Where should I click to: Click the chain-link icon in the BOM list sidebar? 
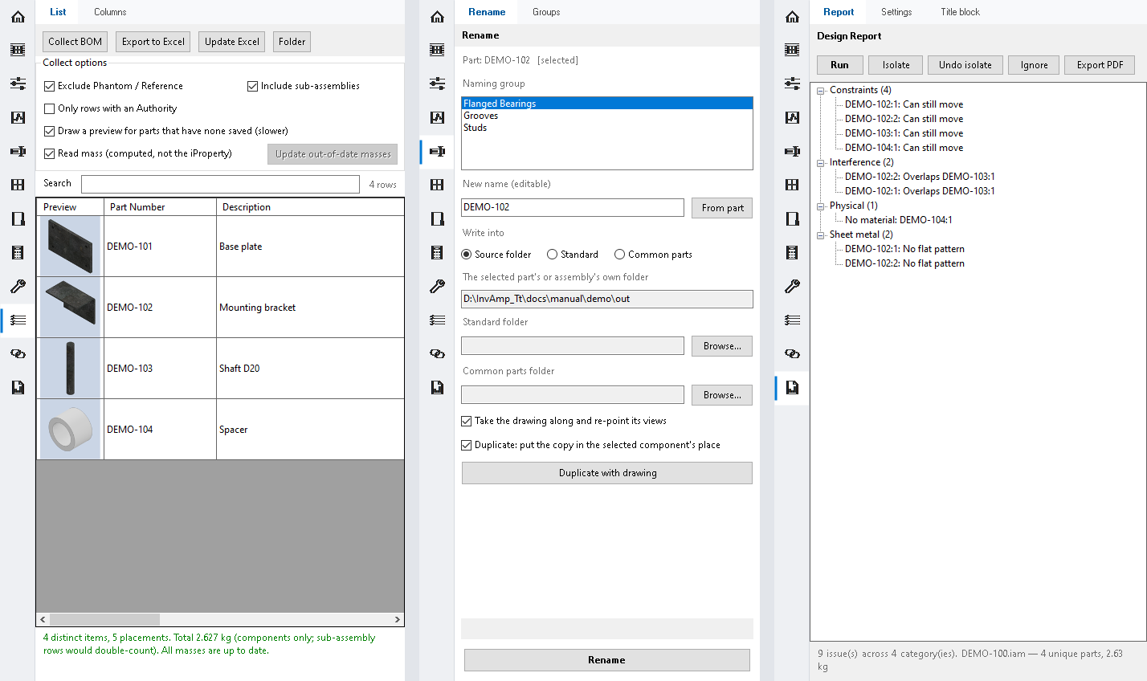tap(18, 353)
